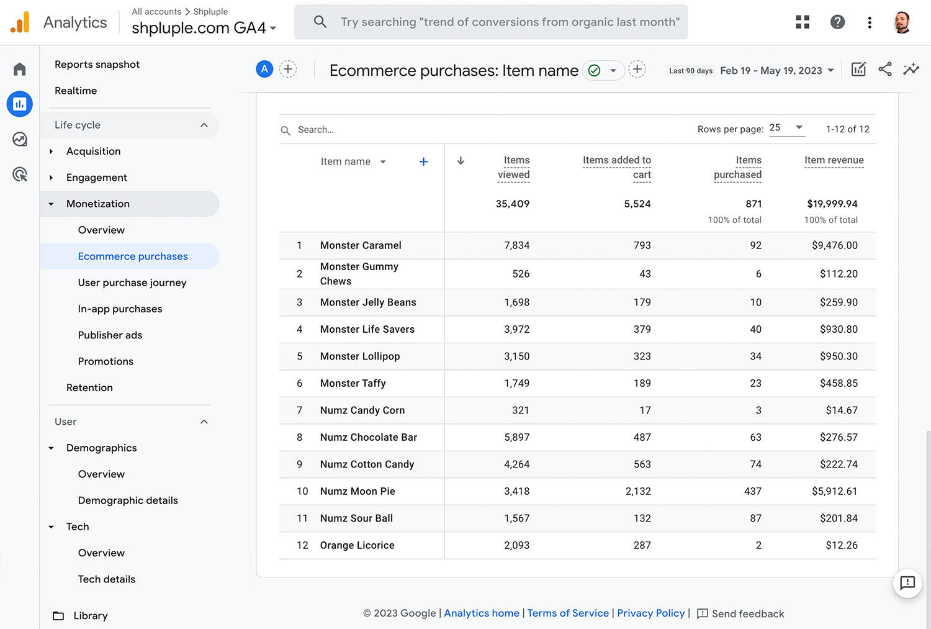
Task: Click the blue 'A' all users segment badge
Action: pyautogui.click(x=264, y=69)
